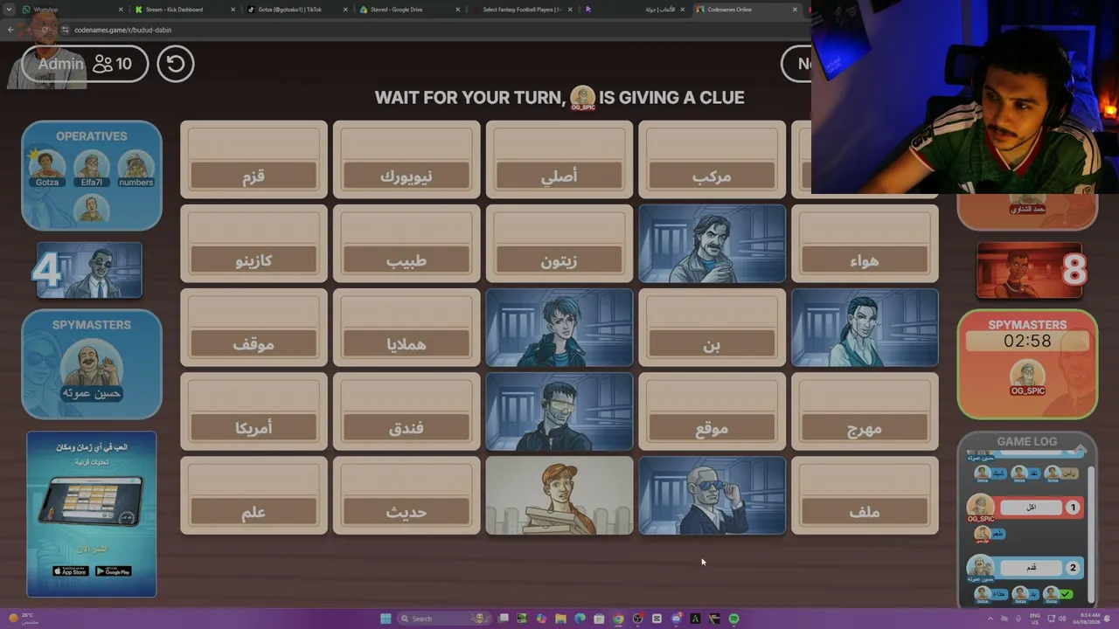The image size is (1119, 629).
Task: Select the word card هملايا
Action: [x=407, y=328]
